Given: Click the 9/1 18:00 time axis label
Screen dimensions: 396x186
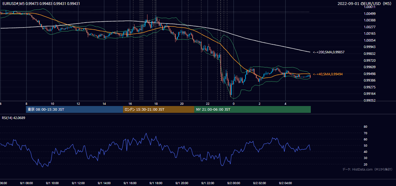Looking at the screenshot, I should [156, 183].
